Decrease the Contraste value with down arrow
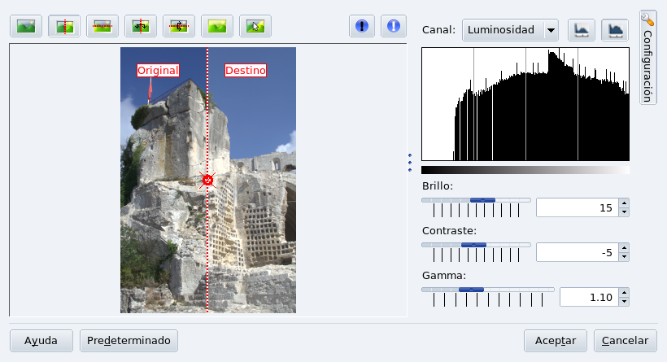This screenshot has width=667, height=362. pyautogui.click(x=624, y=257)
